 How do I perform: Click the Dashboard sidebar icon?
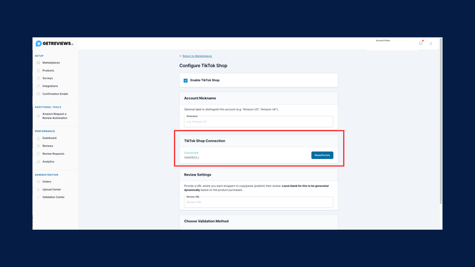[x=38, y=138]
